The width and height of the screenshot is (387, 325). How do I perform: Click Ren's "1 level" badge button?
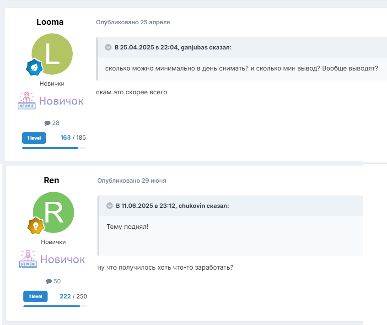(x=35, y=297)
